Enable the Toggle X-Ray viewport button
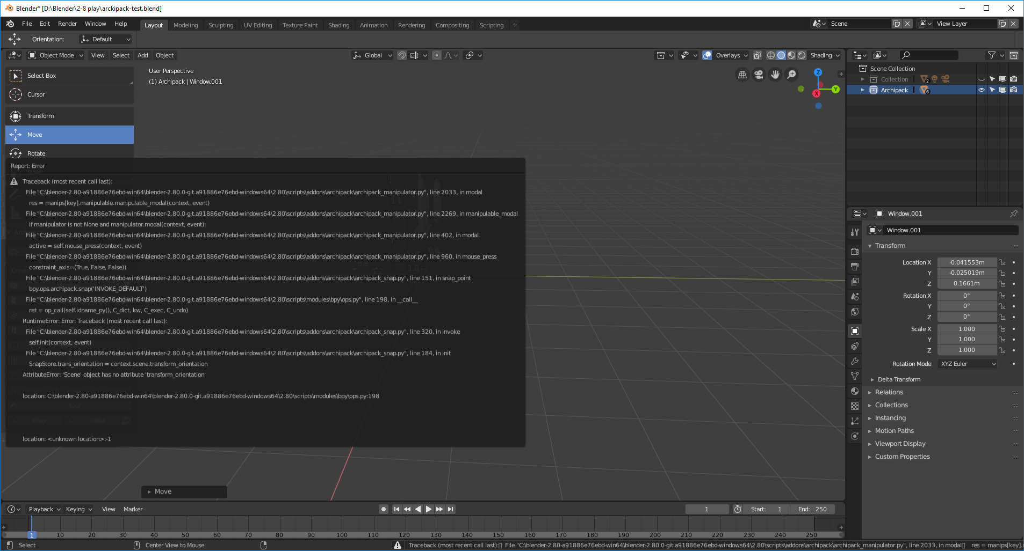The width and height of the screenshot is (1024, 551). point(757,55)
